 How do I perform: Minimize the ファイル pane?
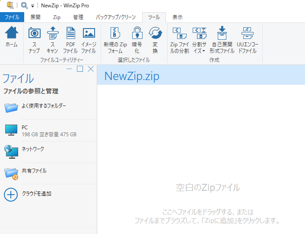69,69
